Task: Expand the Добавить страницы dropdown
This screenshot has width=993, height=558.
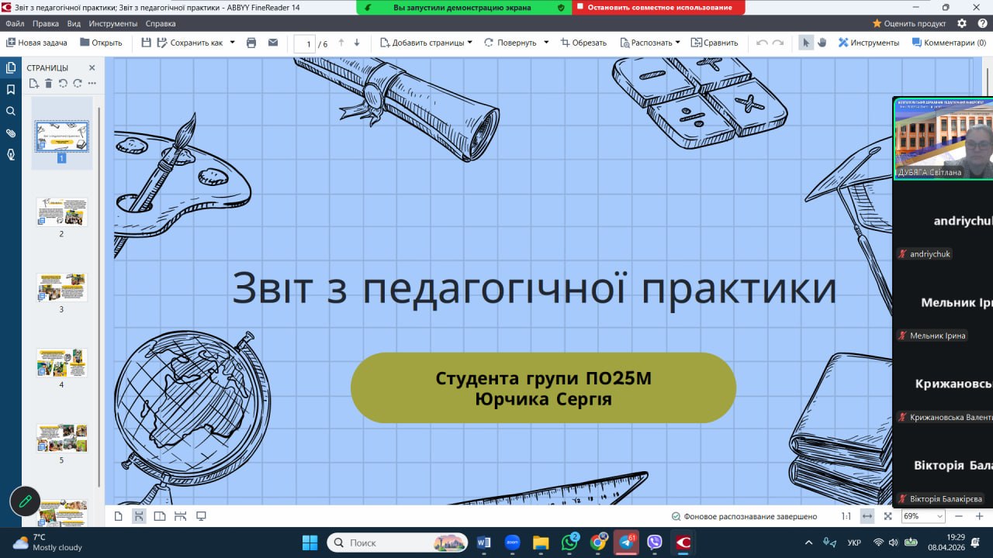Action: point(469,43)
